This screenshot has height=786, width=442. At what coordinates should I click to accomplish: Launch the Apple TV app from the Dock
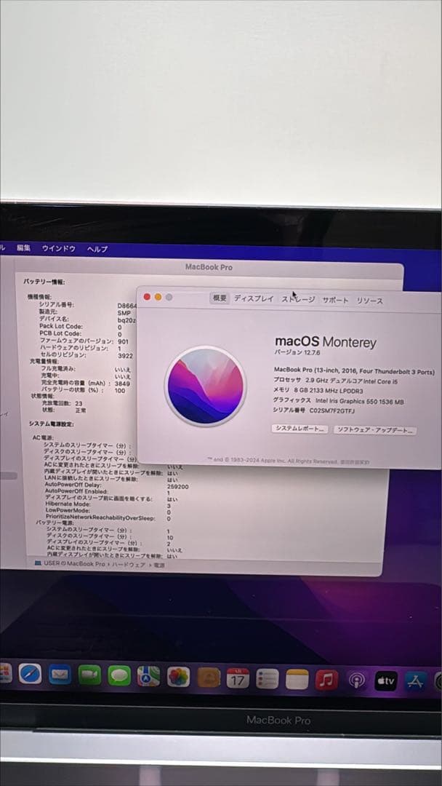(386, 680)
